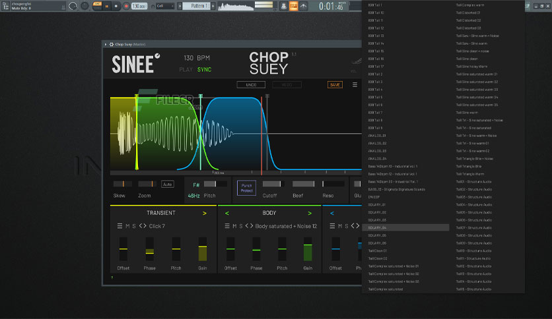Open the Click 7 sample selector

pos(156,226)
